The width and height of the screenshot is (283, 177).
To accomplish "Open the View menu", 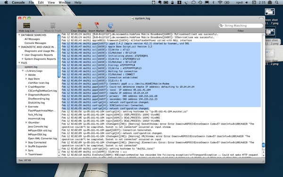I will (51, 2).
